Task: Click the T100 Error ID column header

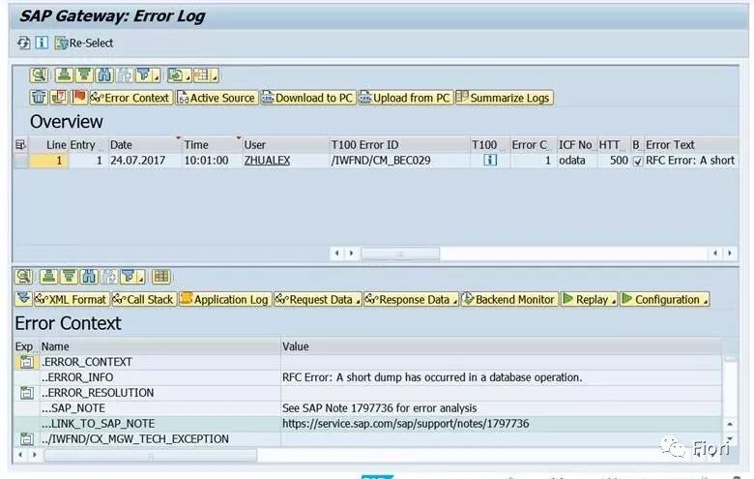Action: [399, 144]
